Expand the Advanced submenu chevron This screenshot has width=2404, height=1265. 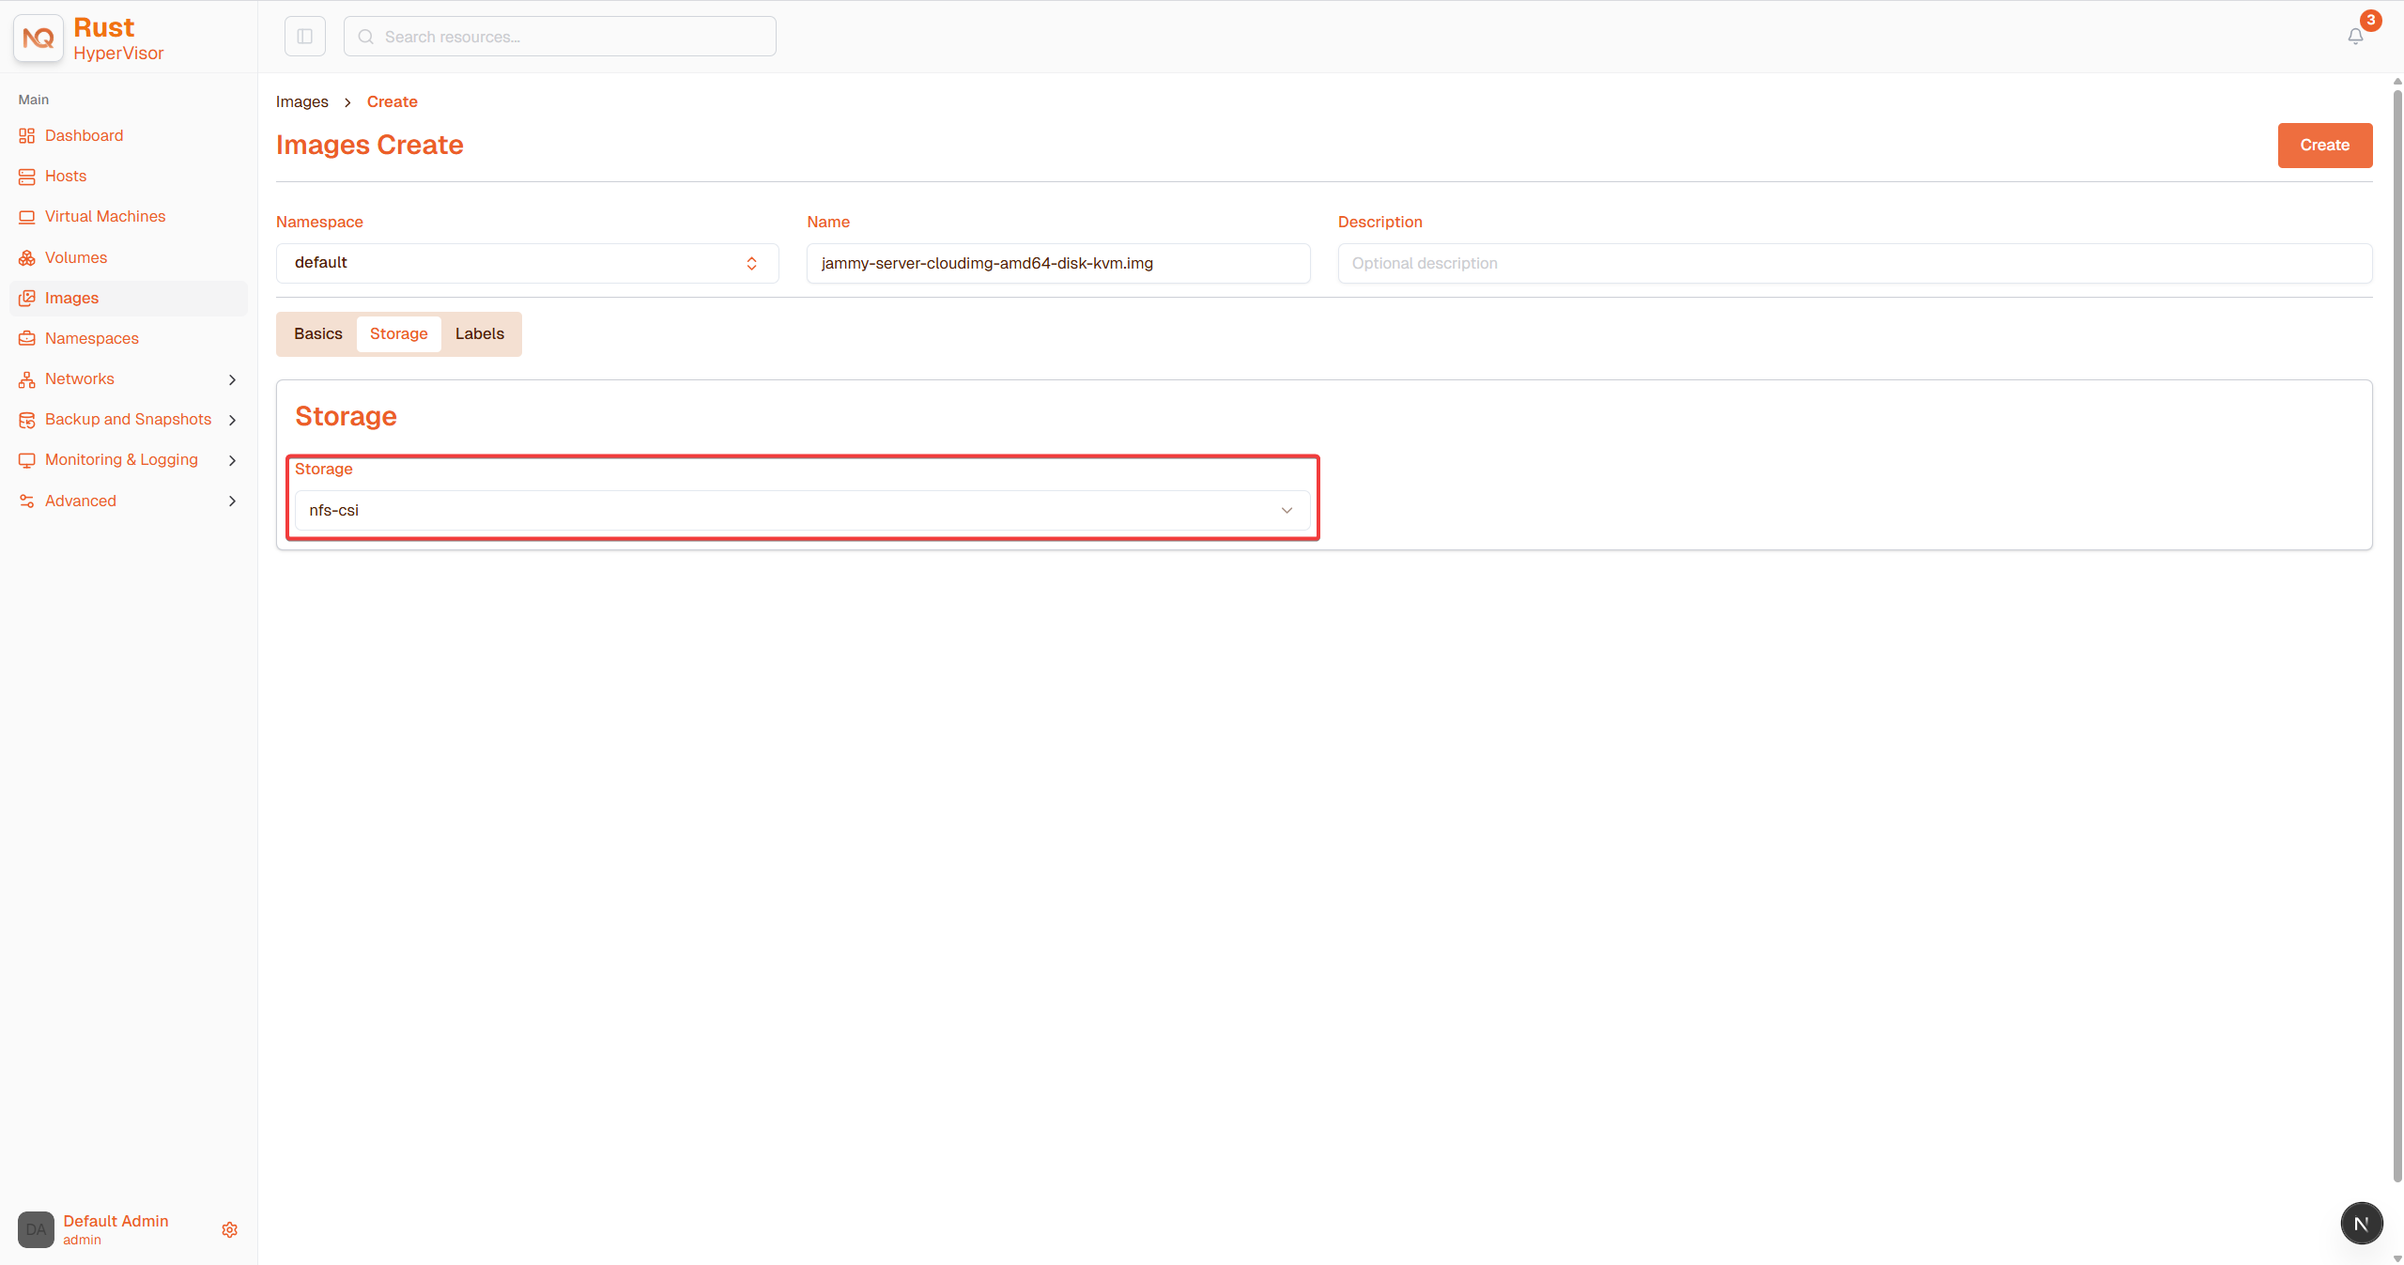pyautogui.click(x=232, y=501)
